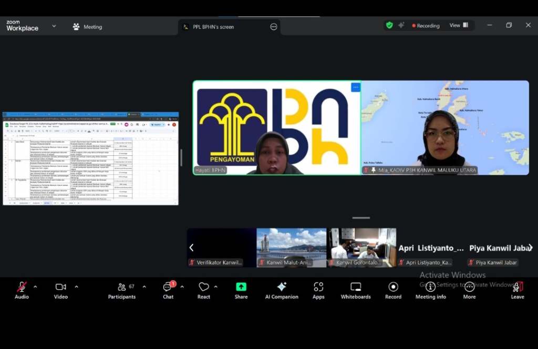The width and height of the screenshot is (538, 349).
Task: Switch to the Meeting tab
Action: 88,27
